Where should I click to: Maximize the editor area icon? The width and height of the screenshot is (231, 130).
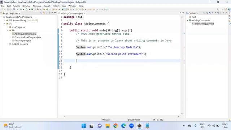pyautogui.click(x=183, y=13)
